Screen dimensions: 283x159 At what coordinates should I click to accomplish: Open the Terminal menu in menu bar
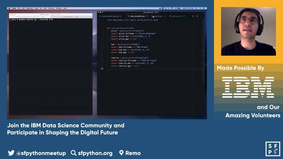(x=51, y=8)
